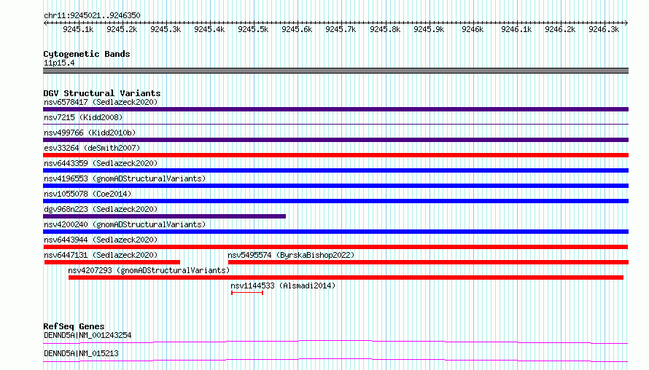The height and width of the screenshot is (370, 649).
Task: Select nsv4196553 (gnomADStructuralVariants) label
Action: click(x=125, y=178)
